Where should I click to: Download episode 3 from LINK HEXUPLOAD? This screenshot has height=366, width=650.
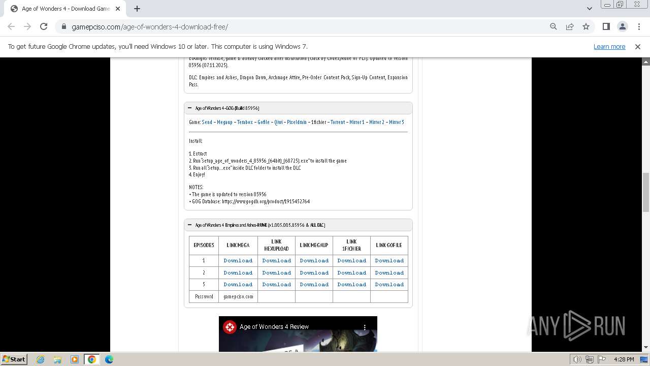[x=277, y=284]
